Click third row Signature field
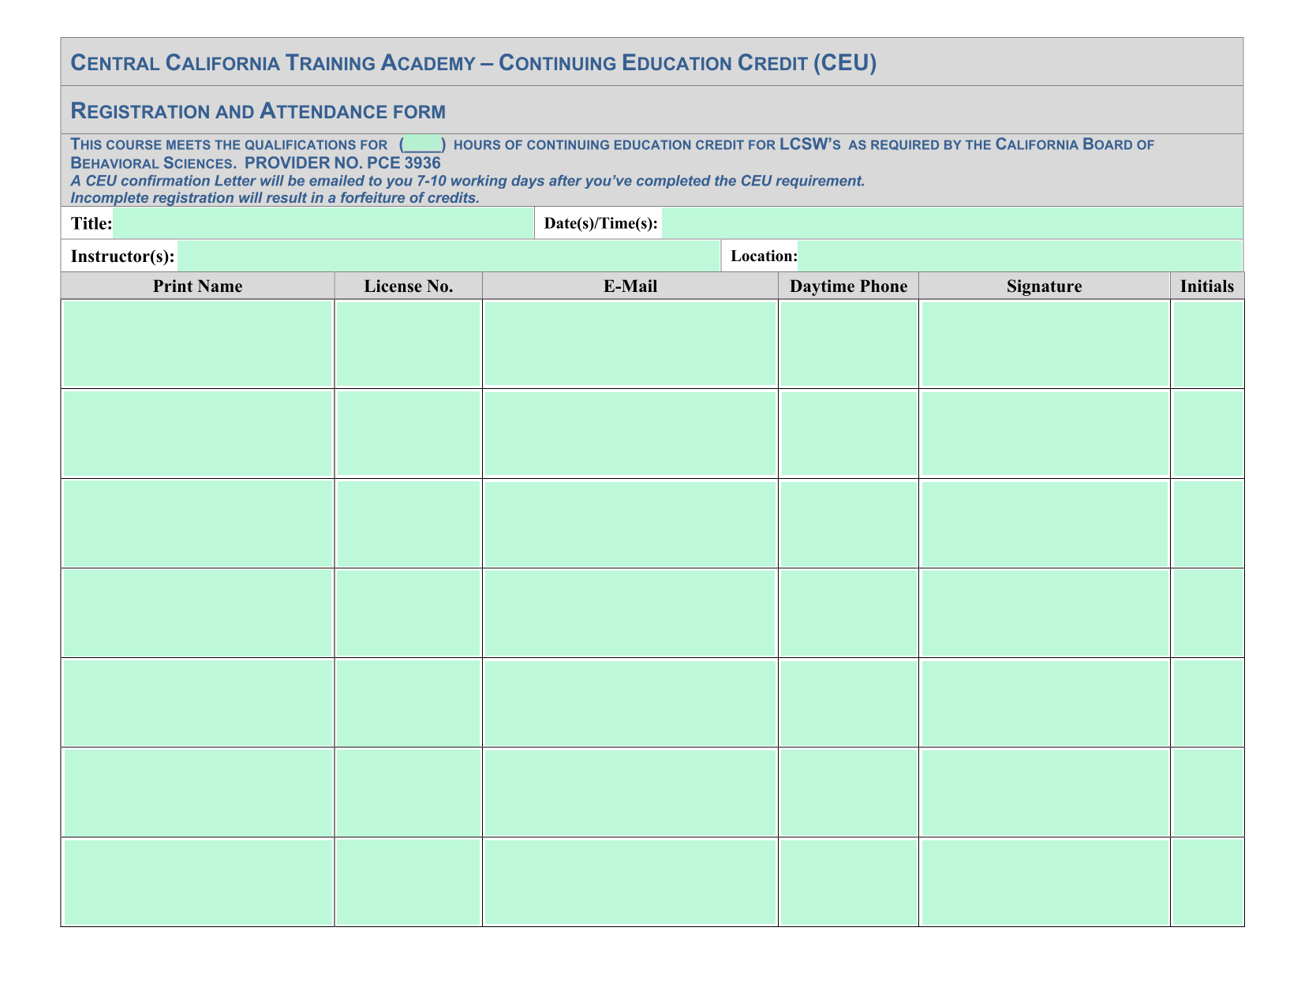 1045,524
